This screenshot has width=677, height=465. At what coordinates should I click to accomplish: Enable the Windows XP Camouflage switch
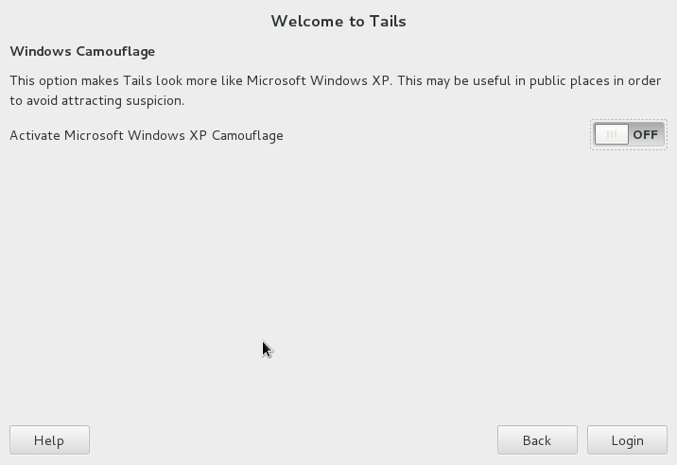(629, 134)
